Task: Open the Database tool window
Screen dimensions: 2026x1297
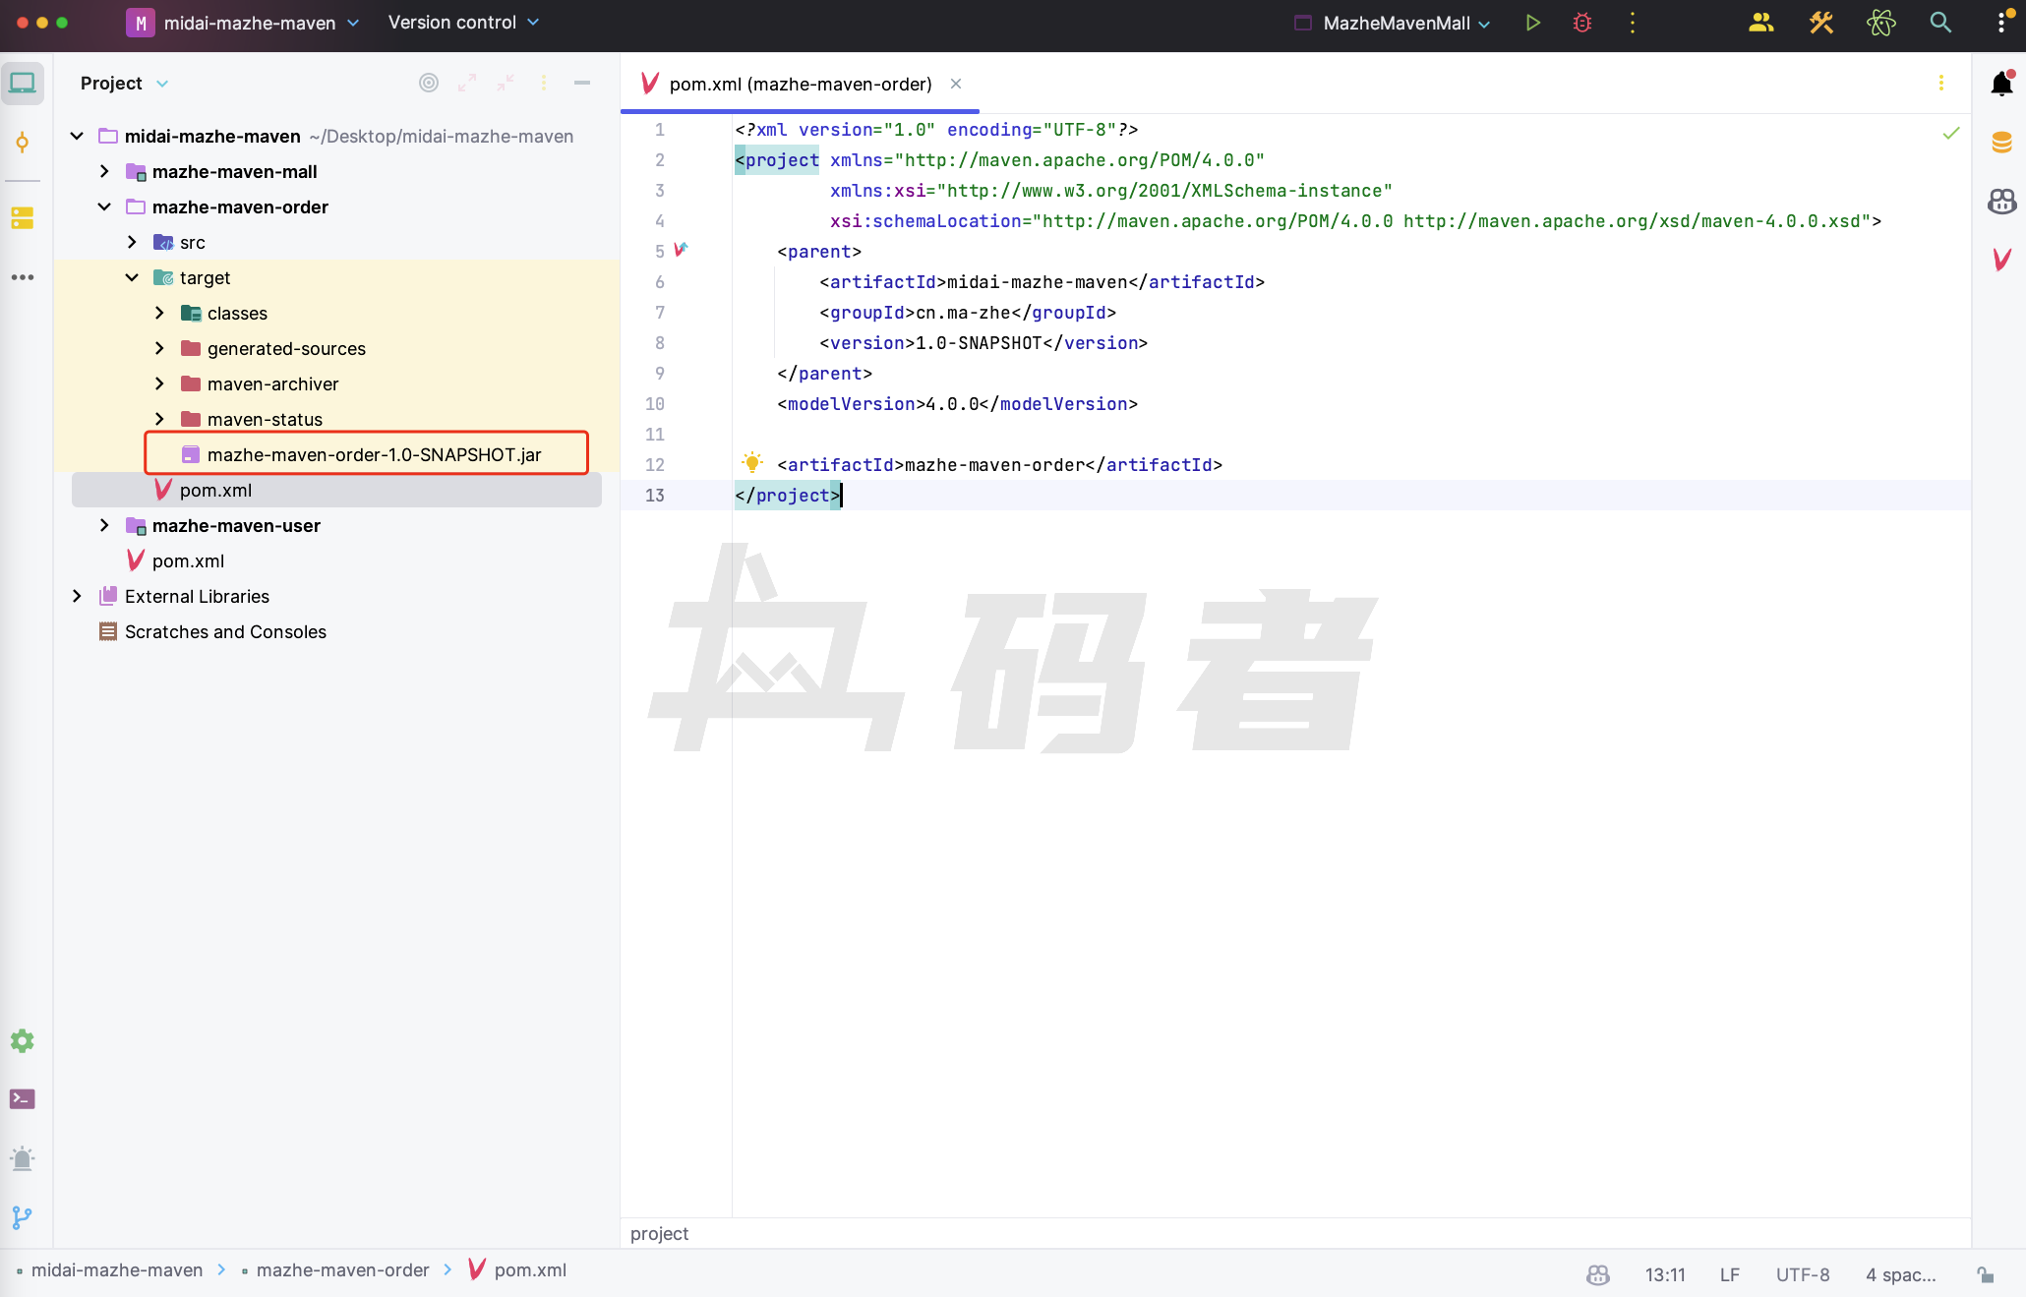Action: (2001, 143)
